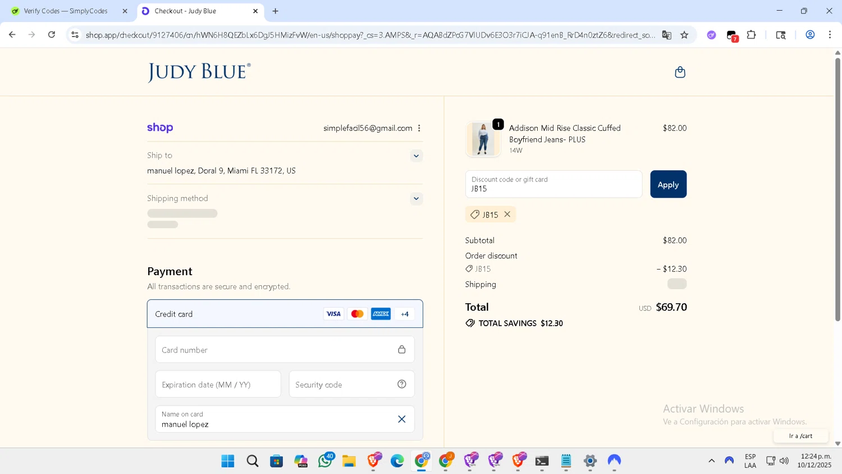This screenshot has height=474, width=842.
Task: Expand the Ship to section
Action: pyautogui.click(x=416, y=156)
